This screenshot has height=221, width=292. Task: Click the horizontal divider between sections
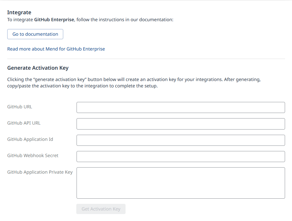click(146, 59)
